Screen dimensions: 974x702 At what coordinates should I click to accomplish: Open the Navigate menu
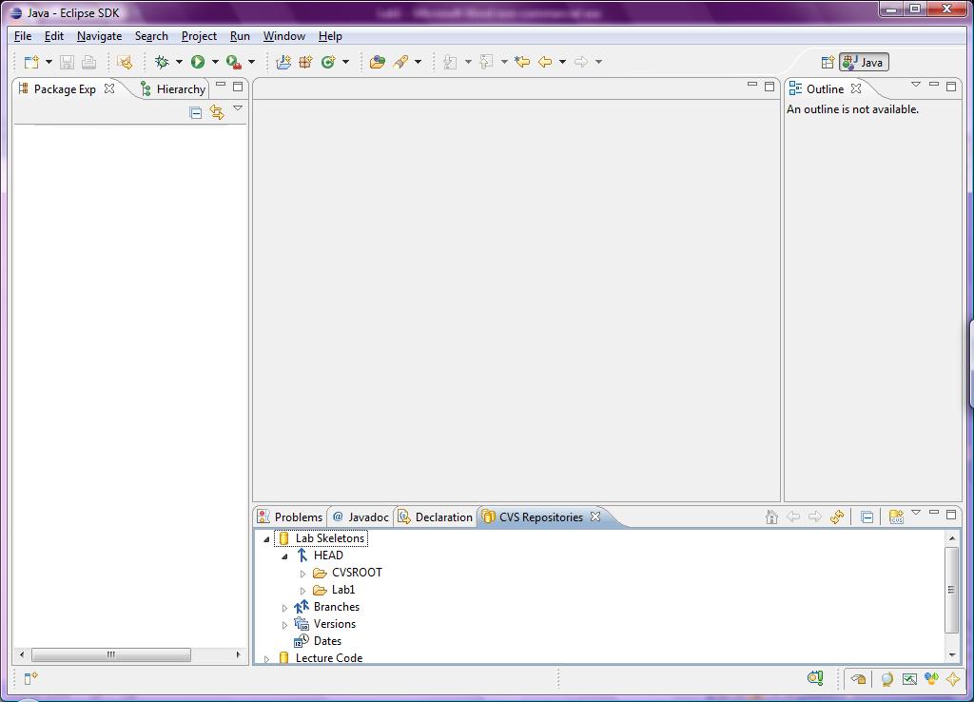click(x=99, y=36)
